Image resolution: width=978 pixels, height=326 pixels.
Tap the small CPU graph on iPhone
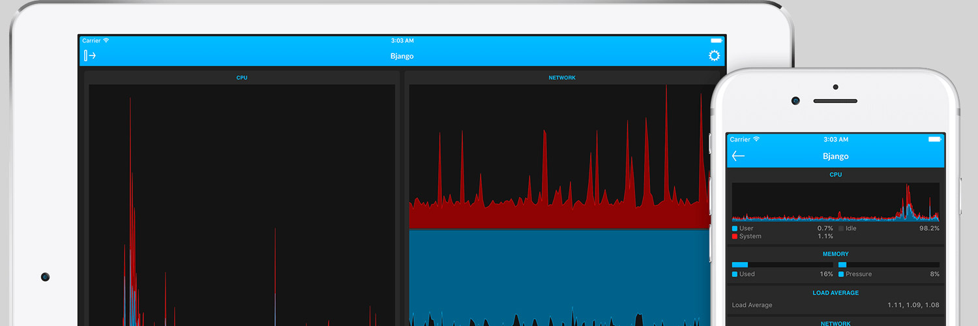836,202
